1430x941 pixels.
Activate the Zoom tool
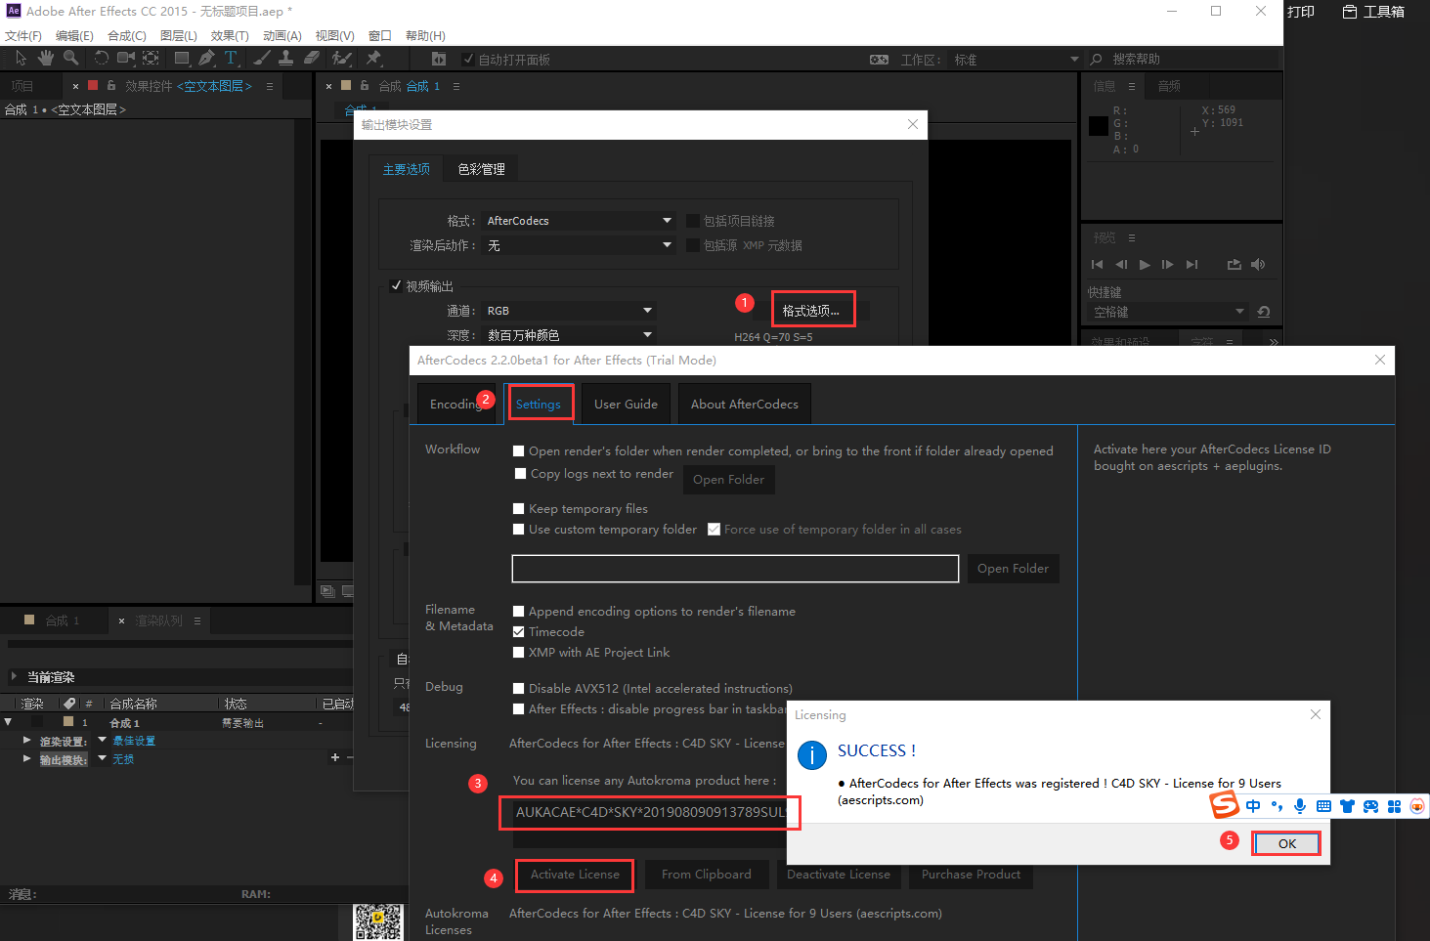click(x=69, y=58)
